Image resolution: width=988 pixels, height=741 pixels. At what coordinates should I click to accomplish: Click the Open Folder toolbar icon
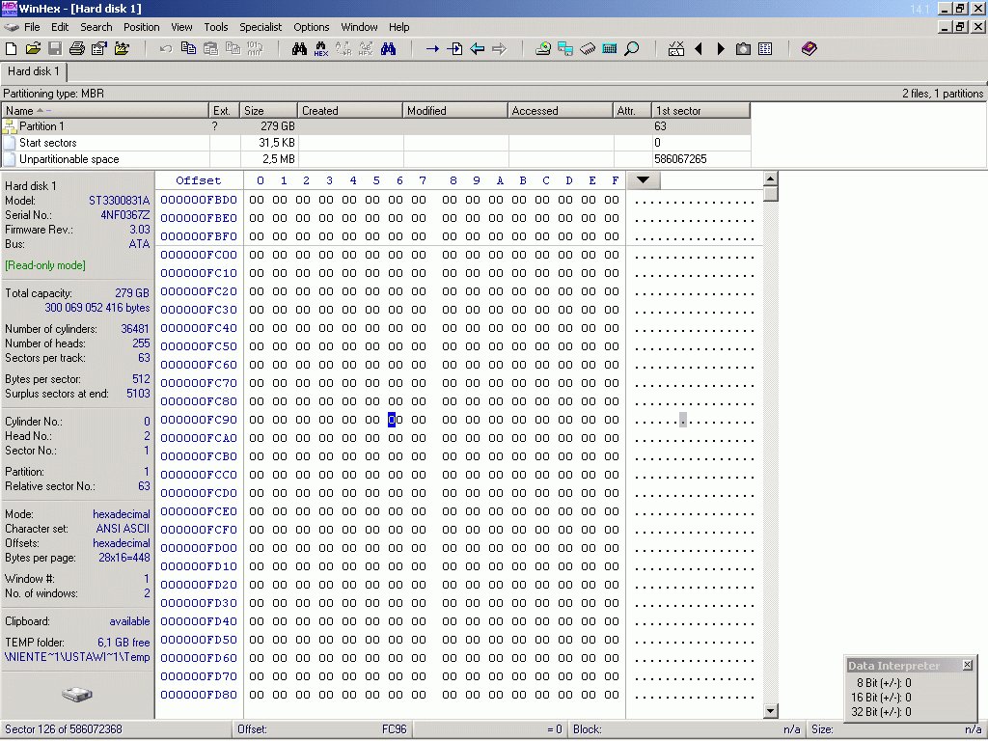tap(121, 48)
